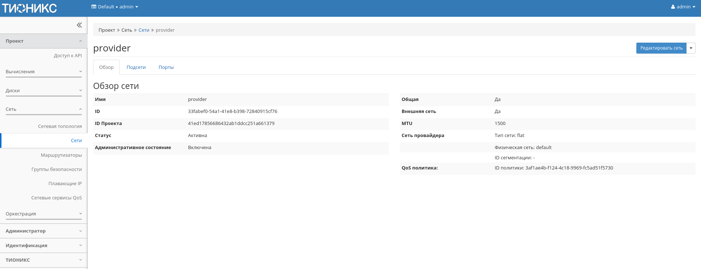Collapse the sidebar with double-chevron icon
The height and width of the screenshot is (269, 701).
[x=79, y=25]
